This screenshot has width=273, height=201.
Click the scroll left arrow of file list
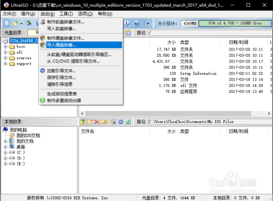point(82,114)
